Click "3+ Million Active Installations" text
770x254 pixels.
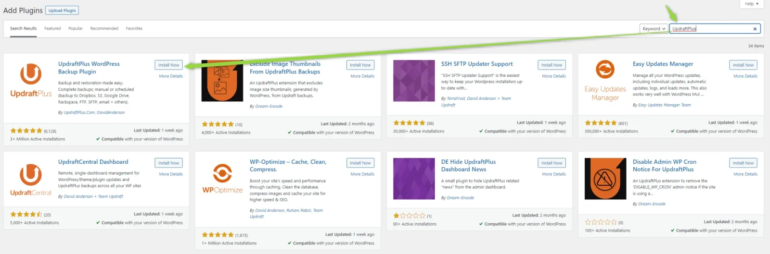click(38, 139)
